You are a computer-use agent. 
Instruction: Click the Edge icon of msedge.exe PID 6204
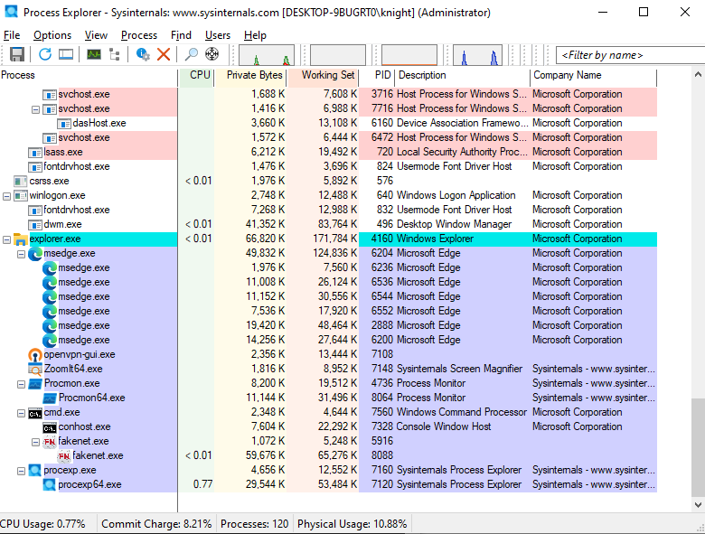35,254
